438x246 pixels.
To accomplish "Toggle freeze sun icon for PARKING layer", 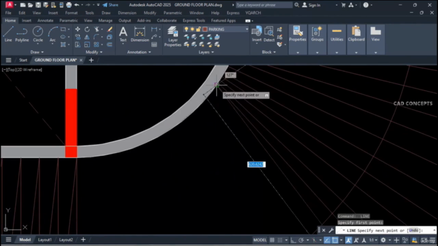I will 192,29.
